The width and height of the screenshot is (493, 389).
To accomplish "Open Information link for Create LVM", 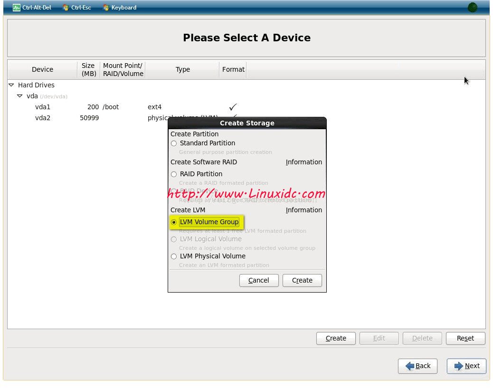I will click(303, 210).
